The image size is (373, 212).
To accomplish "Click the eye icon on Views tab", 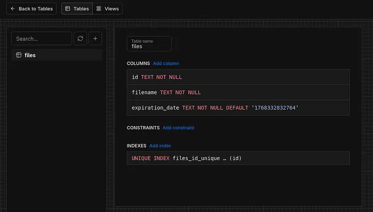I will [x=98, y=9].
